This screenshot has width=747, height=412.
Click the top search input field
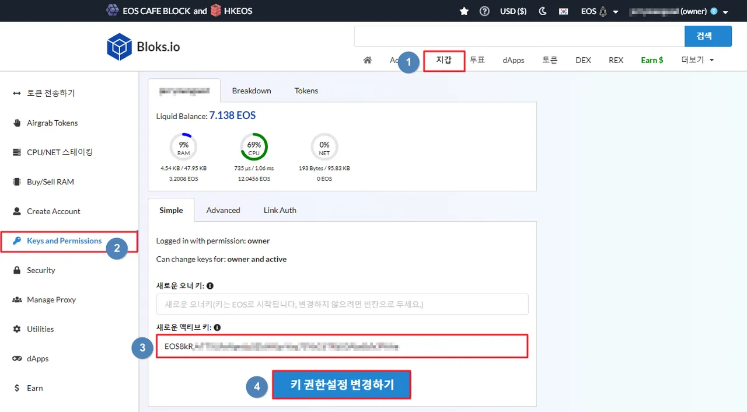(519, 36)
